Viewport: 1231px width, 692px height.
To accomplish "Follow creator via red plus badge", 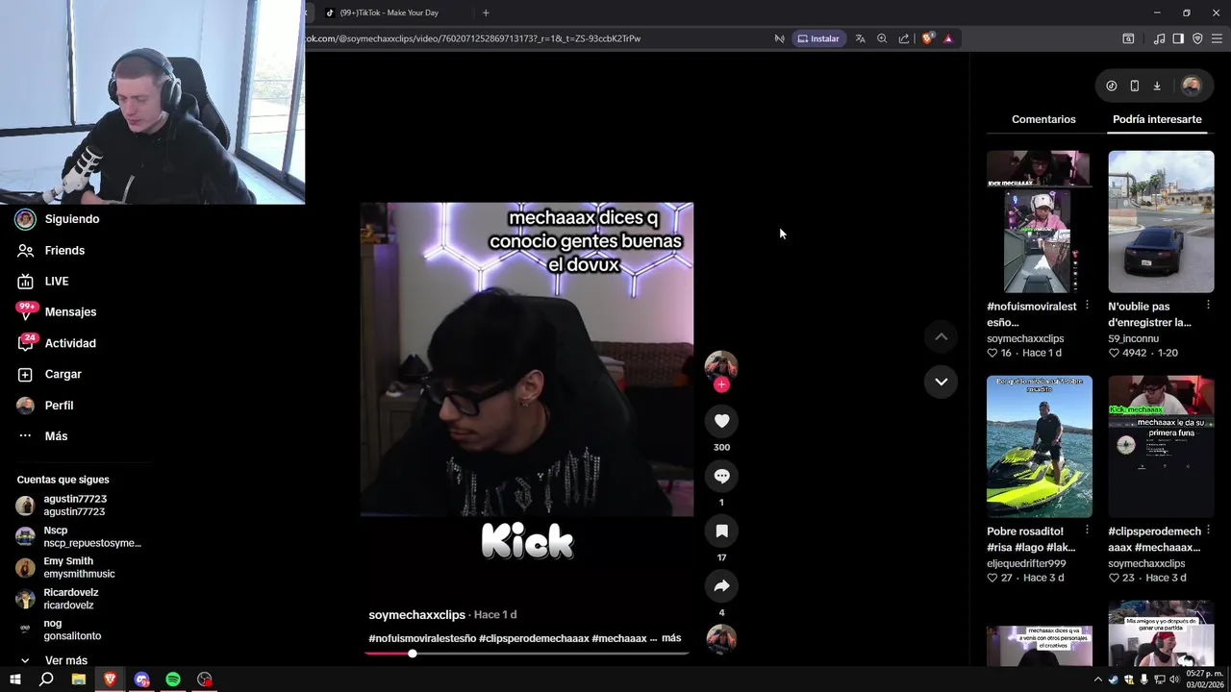I will [x=721, y=384].
